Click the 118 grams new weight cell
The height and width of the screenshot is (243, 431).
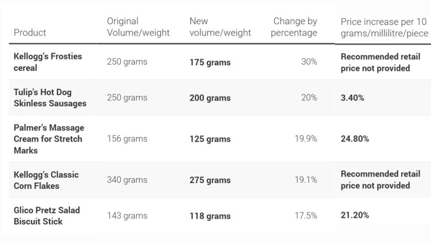pos(210,216)
